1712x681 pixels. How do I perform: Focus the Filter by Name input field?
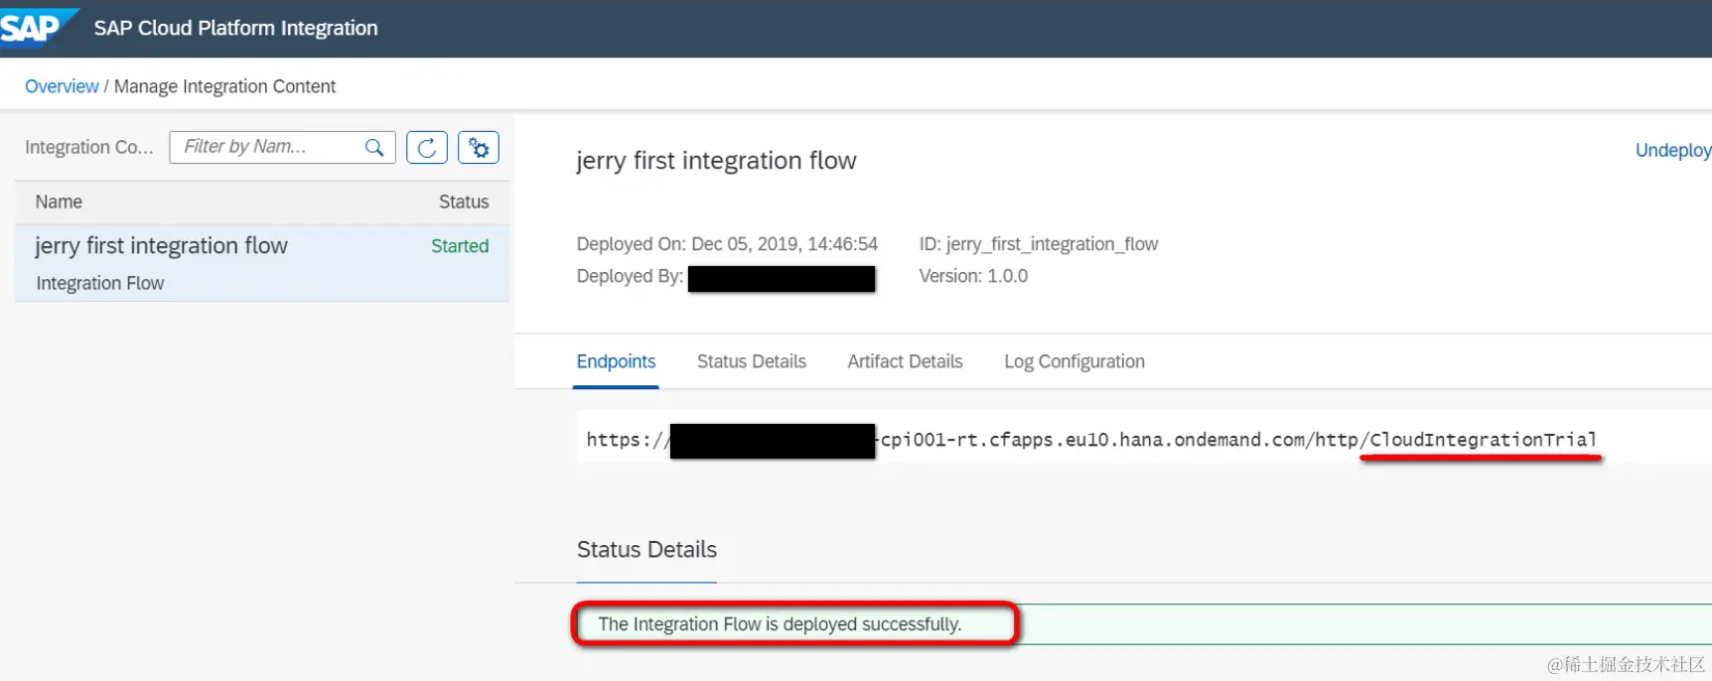[x=268, y=147]
